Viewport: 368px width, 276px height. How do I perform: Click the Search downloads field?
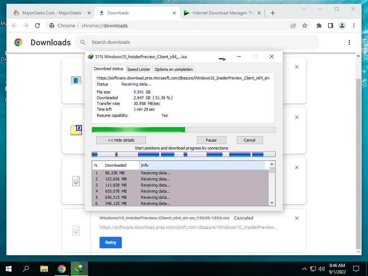click(197, 42)
